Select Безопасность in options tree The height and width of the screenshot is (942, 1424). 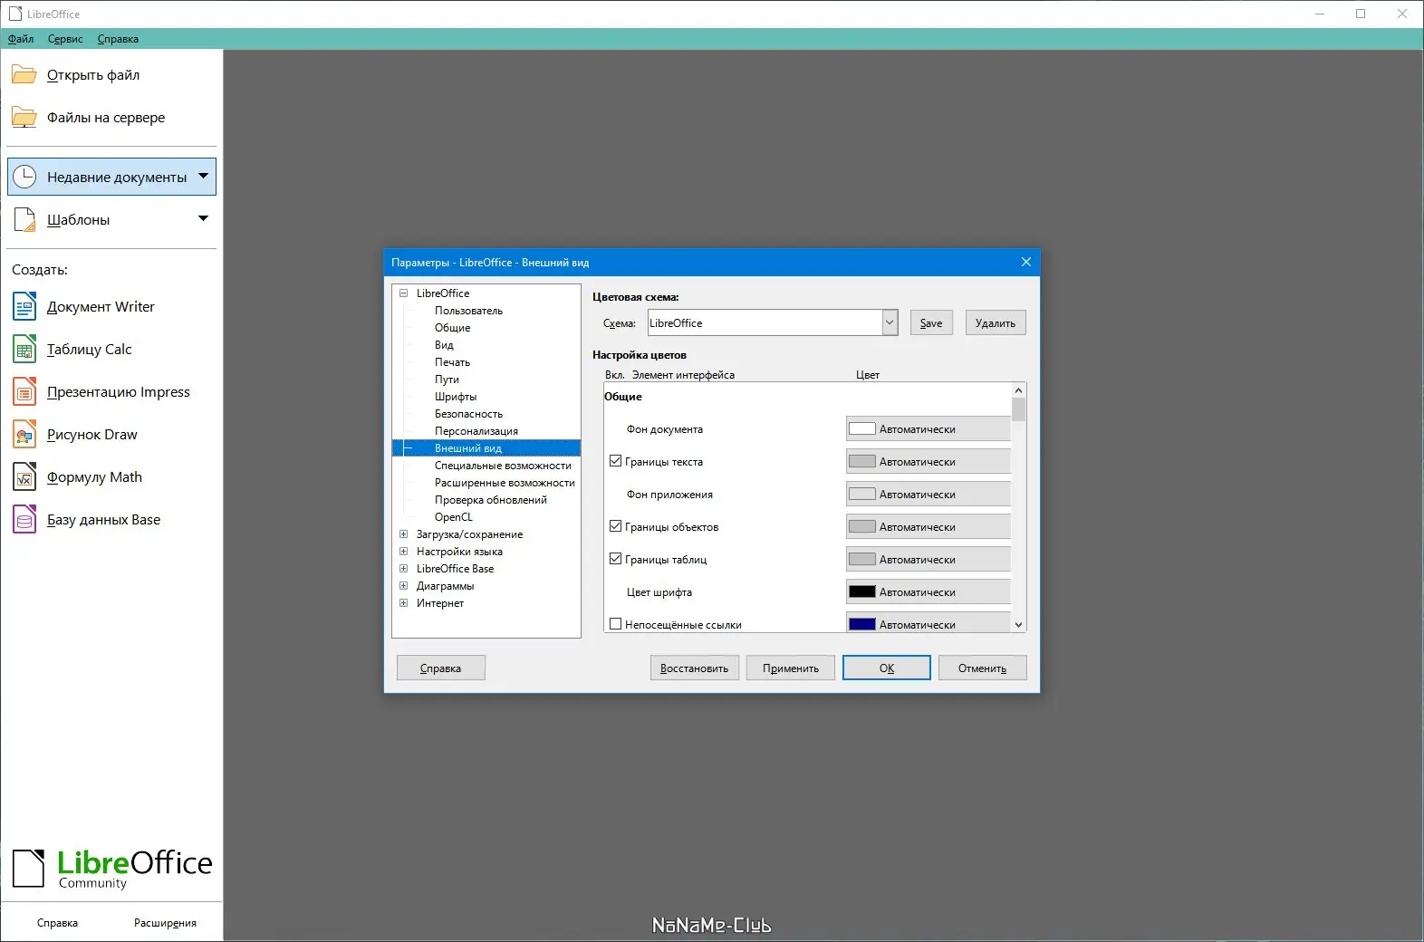tap(468, 413)
